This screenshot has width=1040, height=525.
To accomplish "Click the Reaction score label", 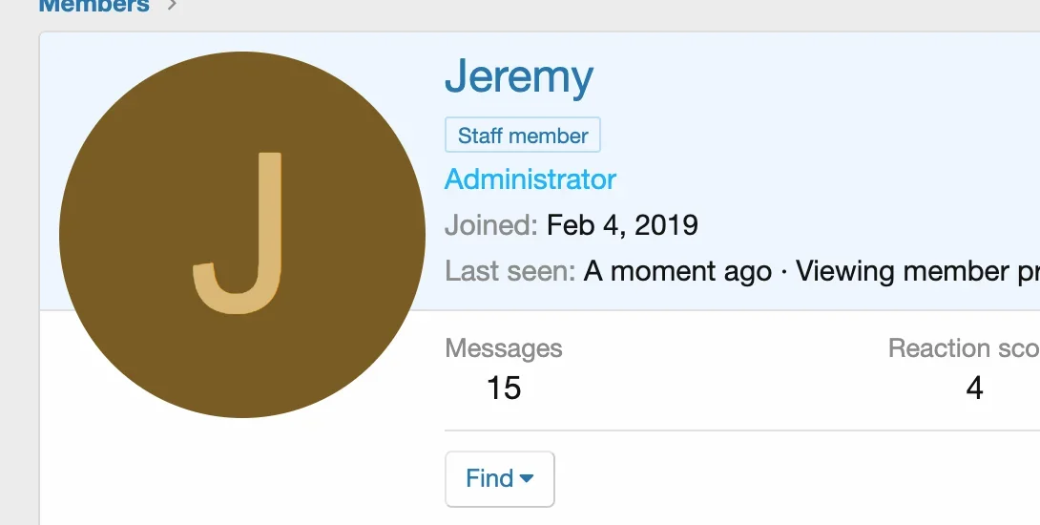I will pos(964,349).
